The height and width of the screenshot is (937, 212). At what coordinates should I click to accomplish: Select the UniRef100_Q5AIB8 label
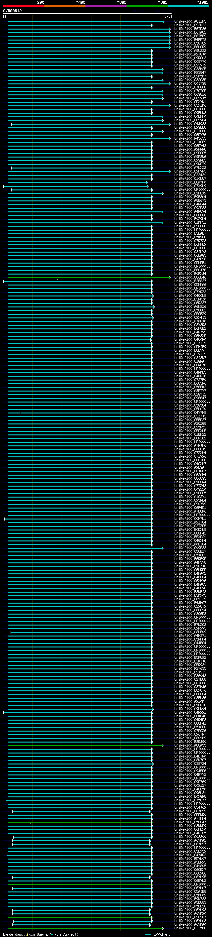coord(190,891)
